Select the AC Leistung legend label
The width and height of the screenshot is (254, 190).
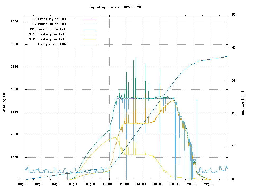click(x=49, y=19)
